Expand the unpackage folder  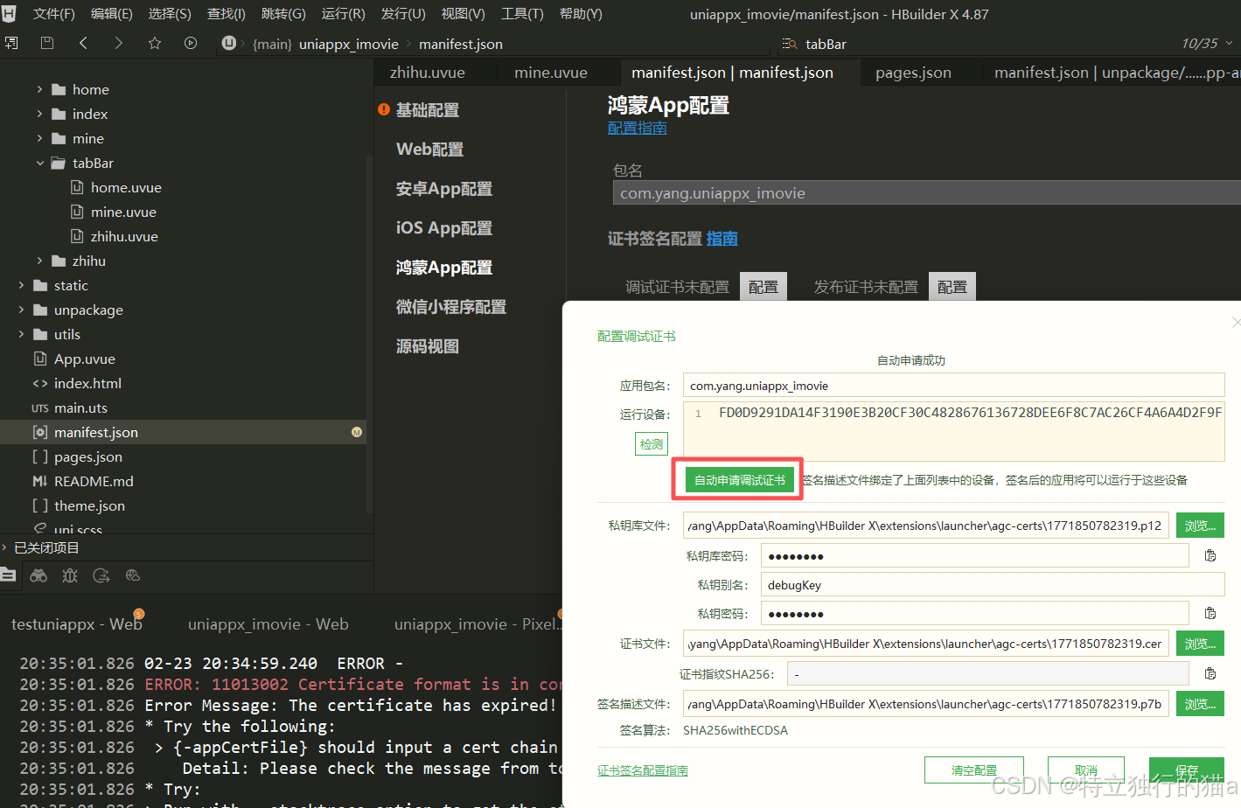pos(21,310)
